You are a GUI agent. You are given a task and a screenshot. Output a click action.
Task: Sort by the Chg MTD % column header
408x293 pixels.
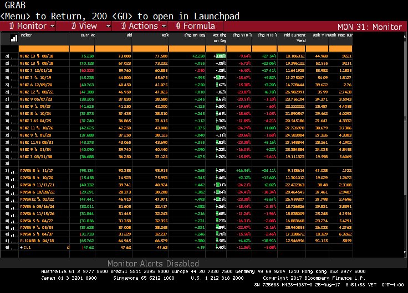tap(267, 35)
